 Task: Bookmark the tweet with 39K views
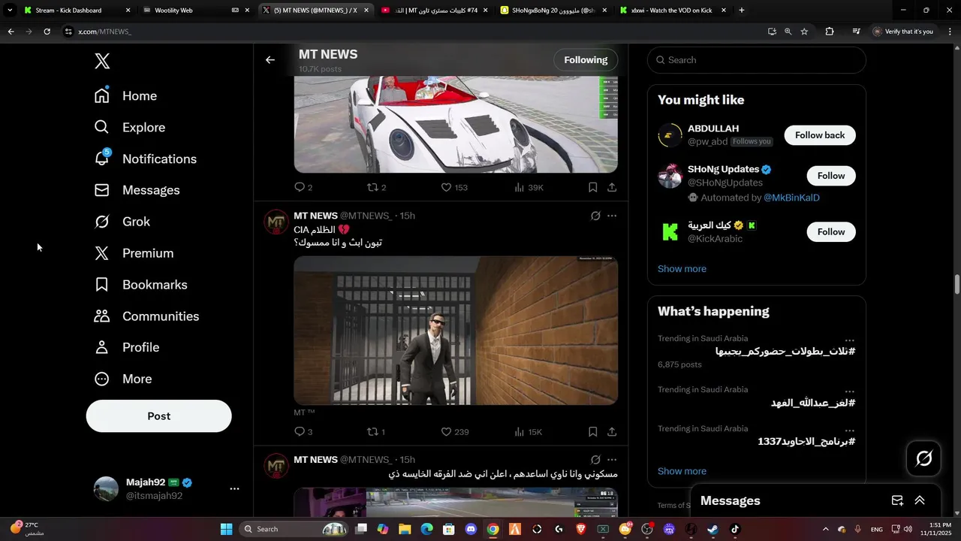pyautogui.click(x=593, y=187)
